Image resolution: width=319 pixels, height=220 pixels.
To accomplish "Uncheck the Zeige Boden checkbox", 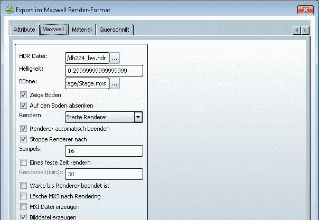I will tap(23, 94).
